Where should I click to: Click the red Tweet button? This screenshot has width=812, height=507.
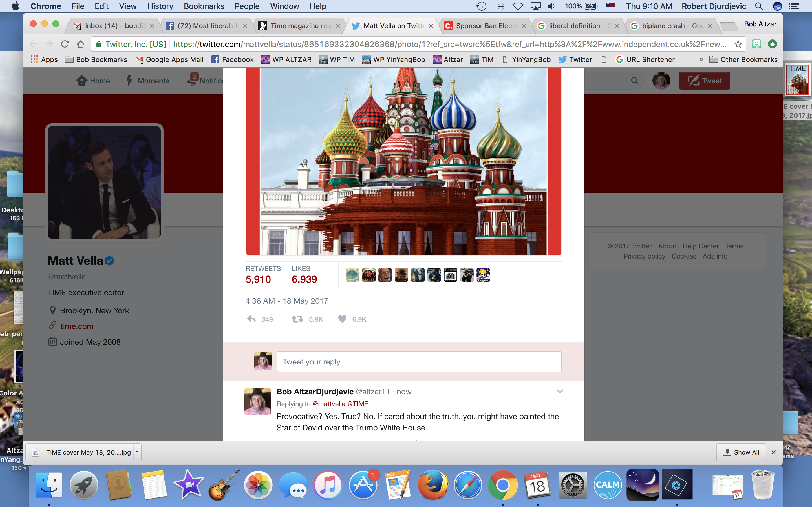click(x=704, y=81)
